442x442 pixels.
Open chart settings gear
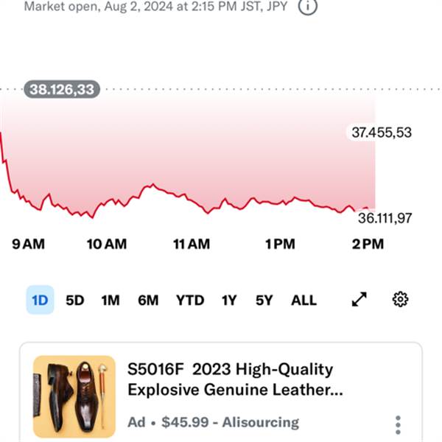[401, 300]
